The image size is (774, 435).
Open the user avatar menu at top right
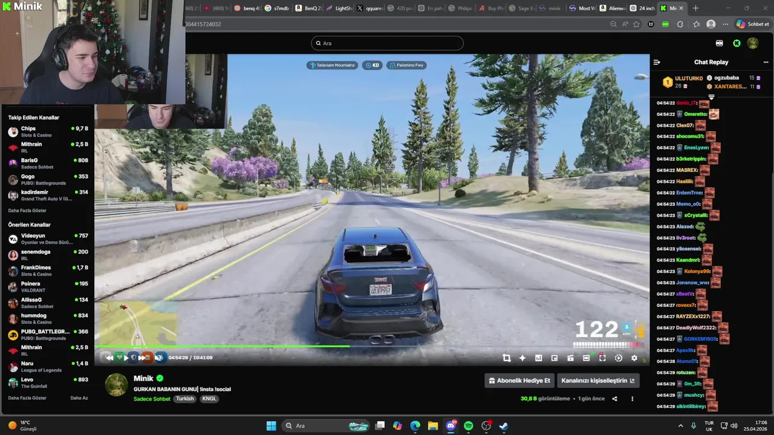[x=753, y=43]
